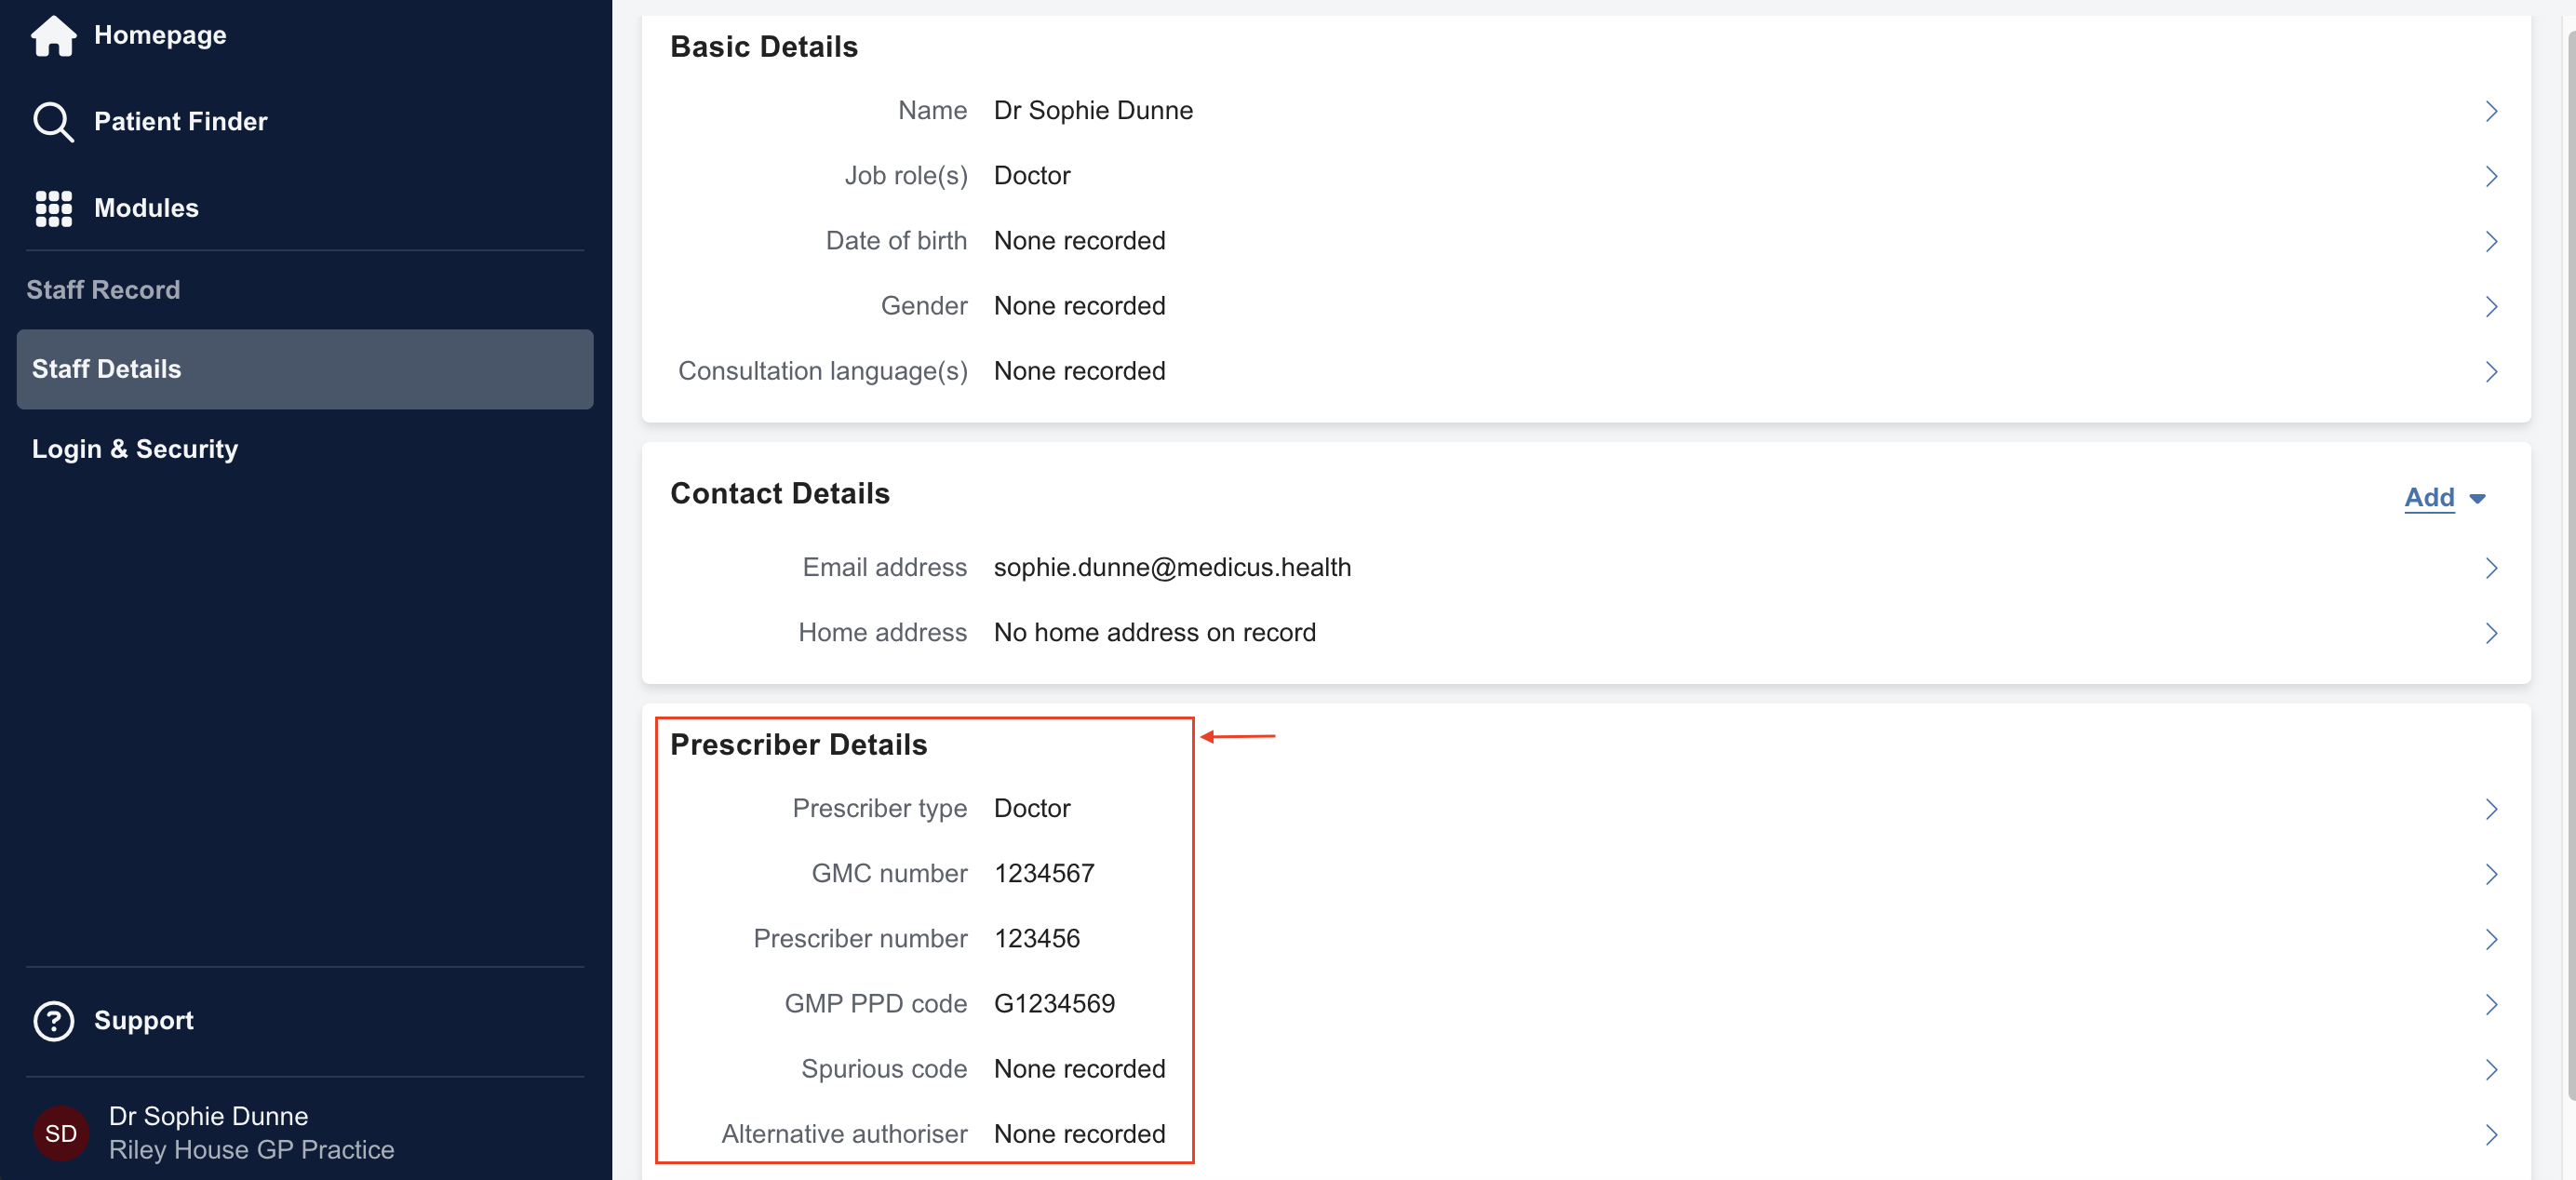This screenshot has width=2576, height=1180.
Task: Click the Email address row chevron
Action: pos(2491,568)
